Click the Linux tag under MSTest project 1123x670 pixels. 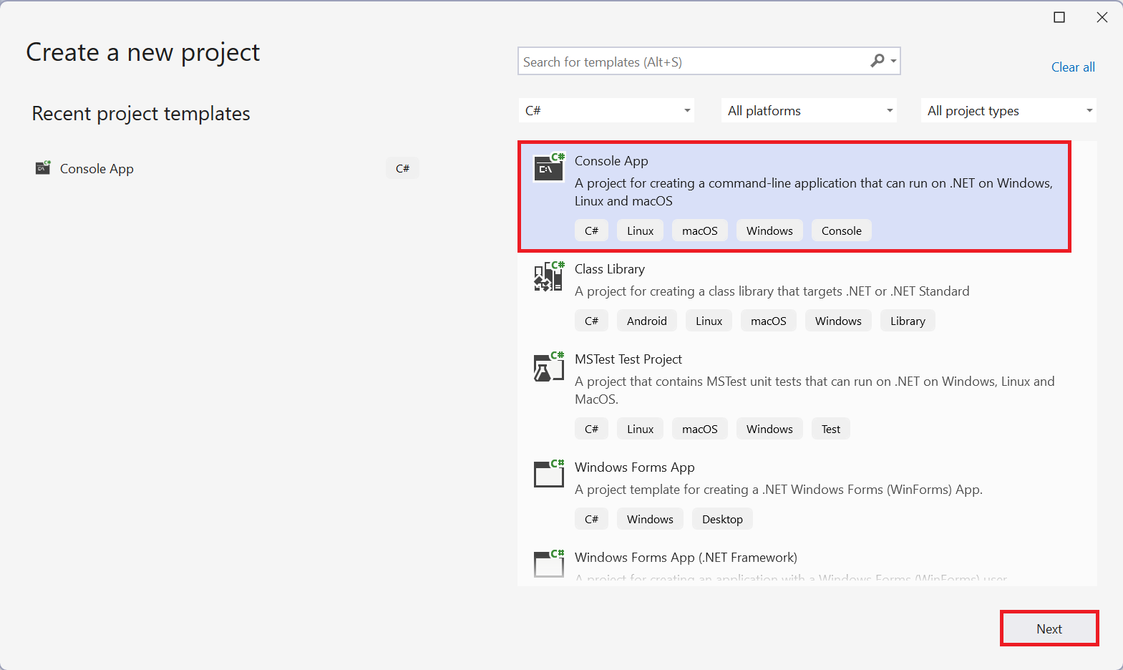coord(641,429)
